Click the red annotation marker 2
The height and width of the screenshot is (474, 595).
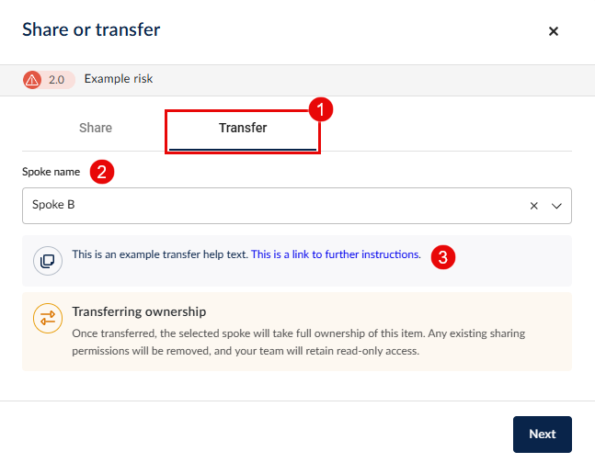tap(103, 172)
